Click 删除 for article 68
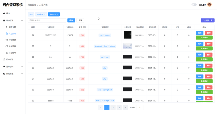 click(209, 66)
